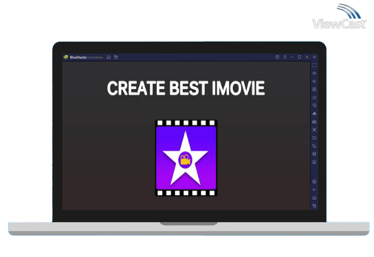Open the multi-instance overlapping-squares icon
Viewport: 374px width, 257px height.
pyautogui.click(x=314, y=146)
